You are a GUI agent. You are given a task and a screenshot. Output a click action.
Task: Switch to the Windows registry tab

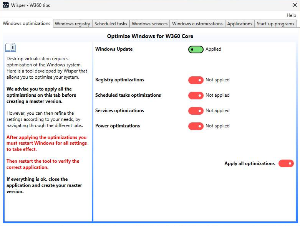pyautogui.click(x=73, y=24)
